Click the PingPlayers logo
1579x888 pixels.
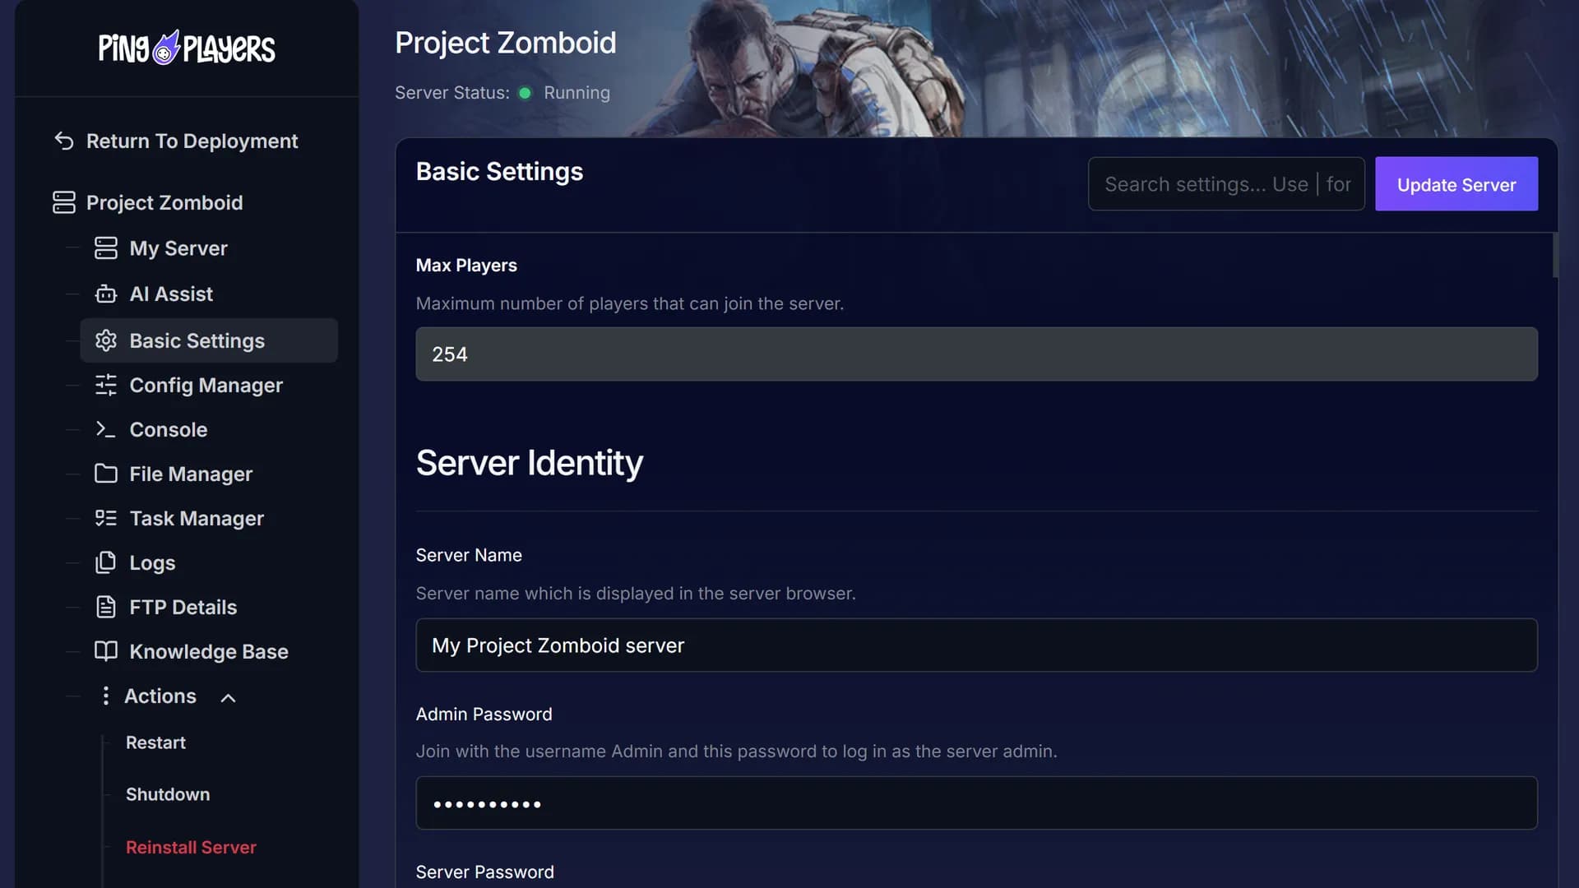187,48
